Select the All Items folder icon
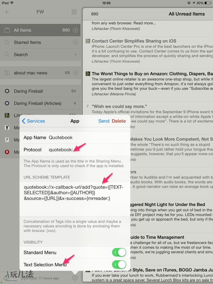Image resolution: width=213 pixels, height=284 pixels. (x=7, y=30)
